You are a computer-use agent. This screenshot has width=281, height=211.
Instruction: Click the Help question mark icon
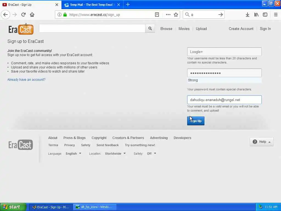pos(255,142)
